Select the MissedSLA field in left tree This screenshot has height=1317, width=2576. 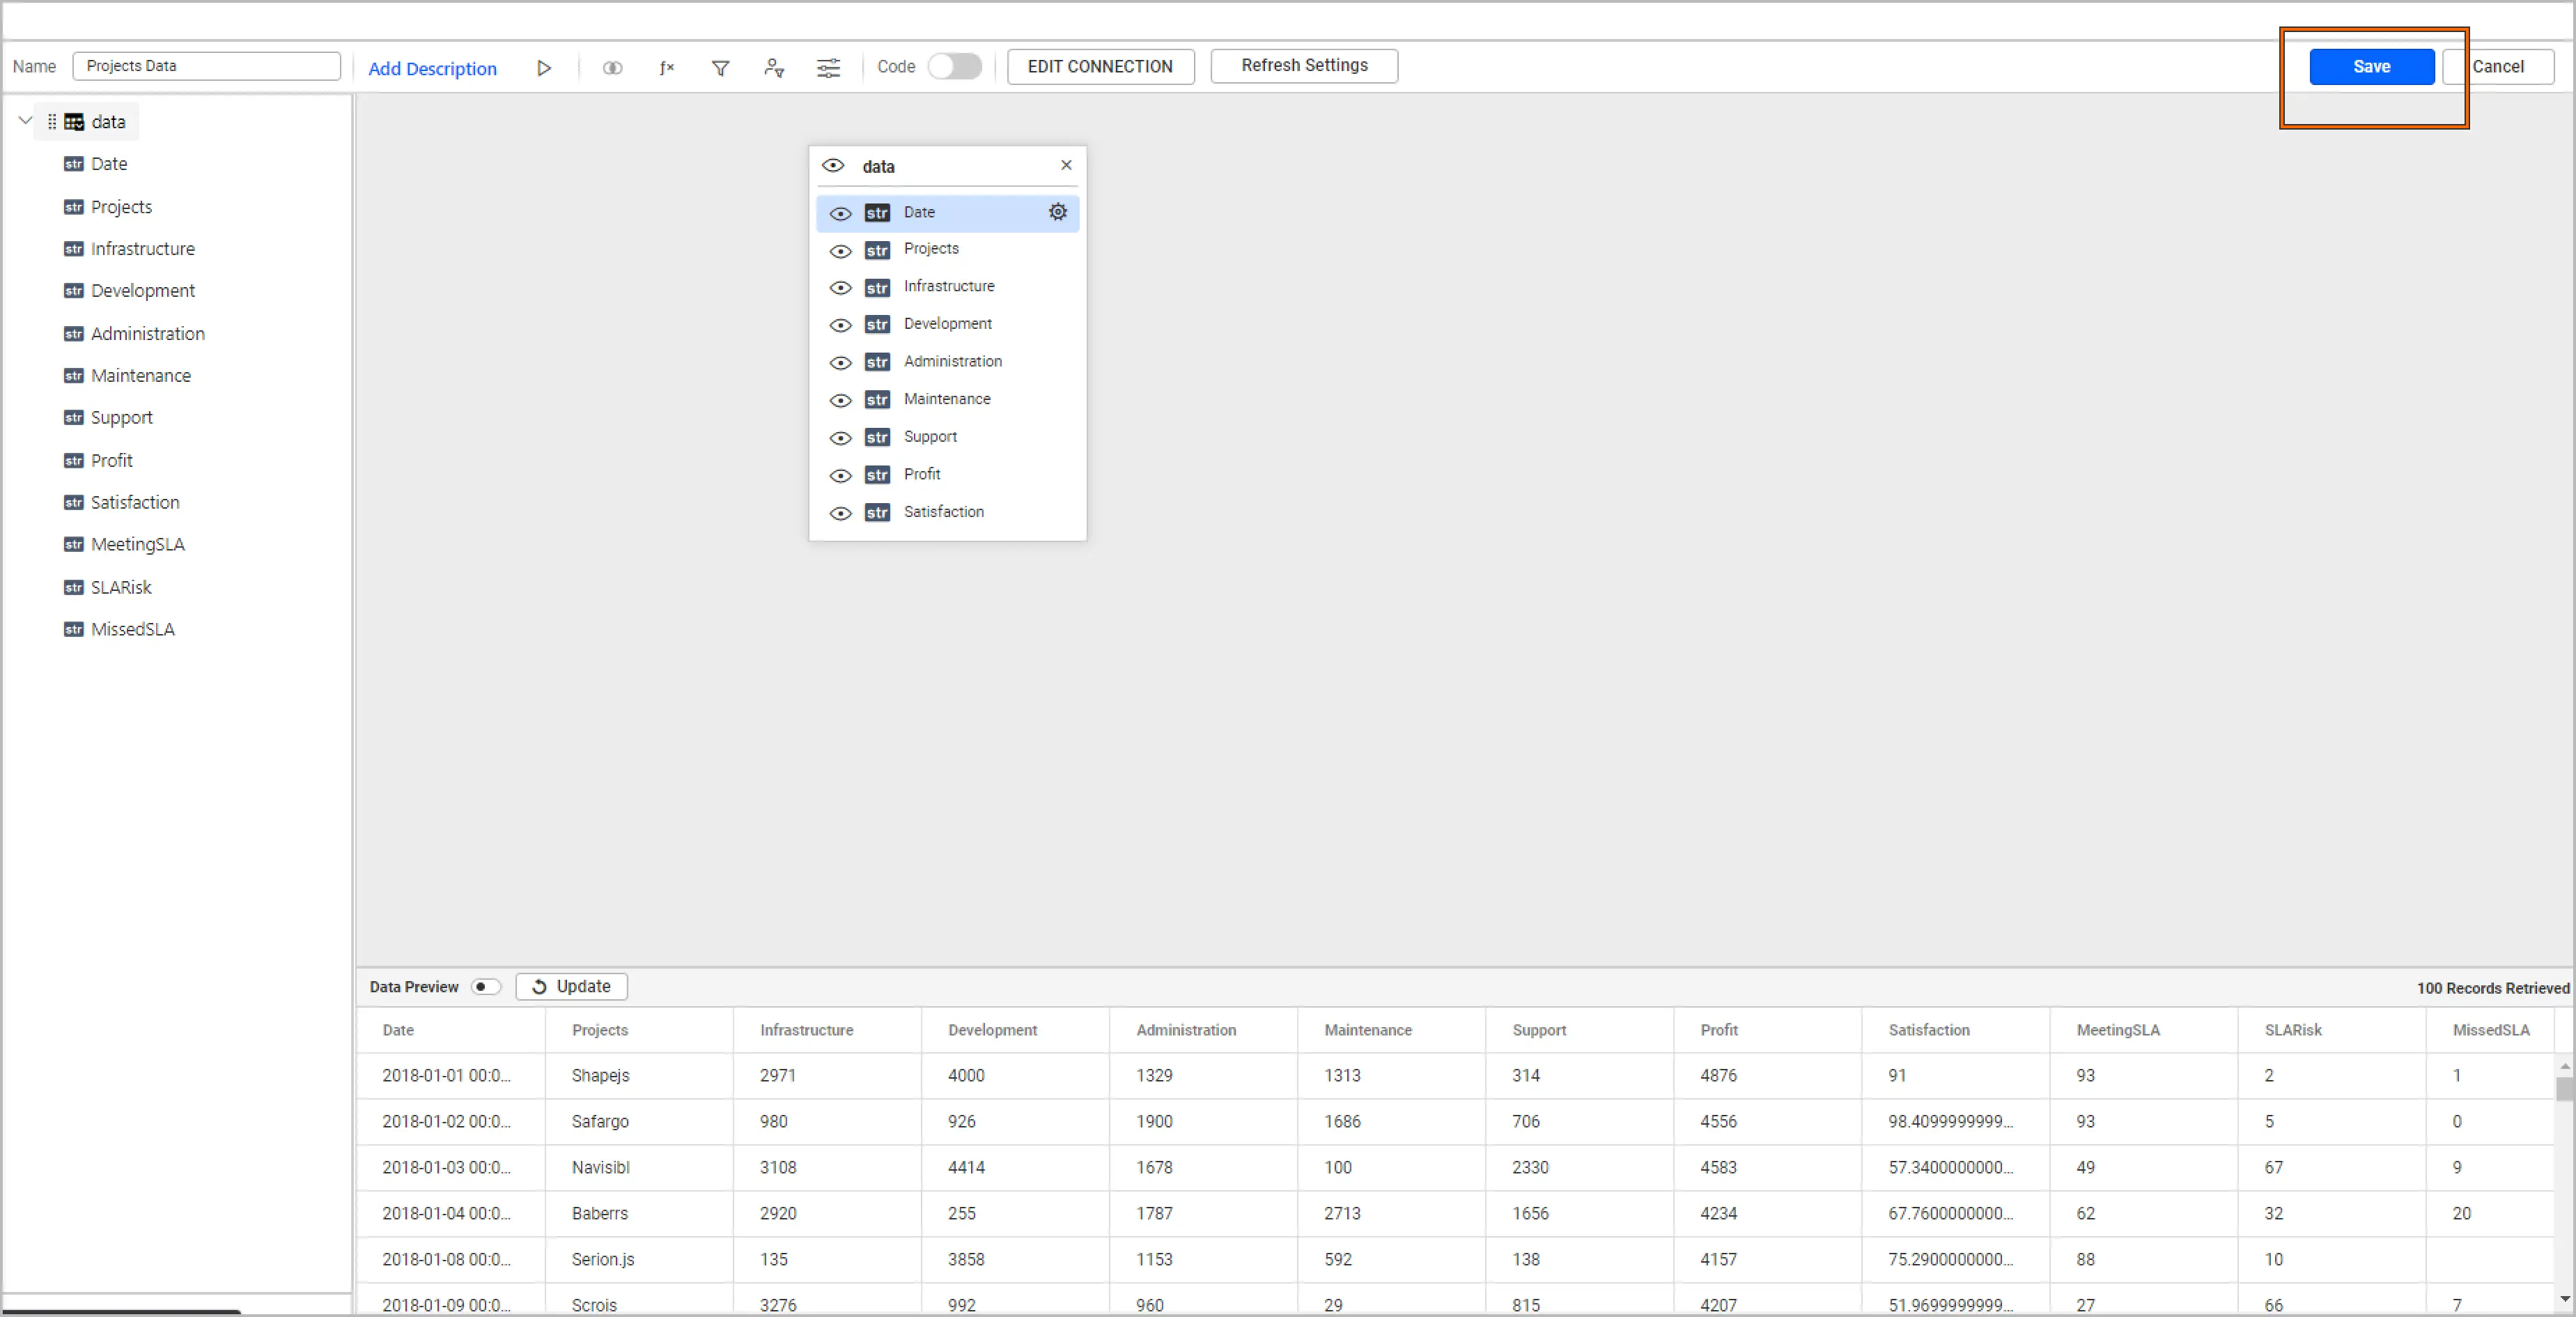(x=132, y=629)
